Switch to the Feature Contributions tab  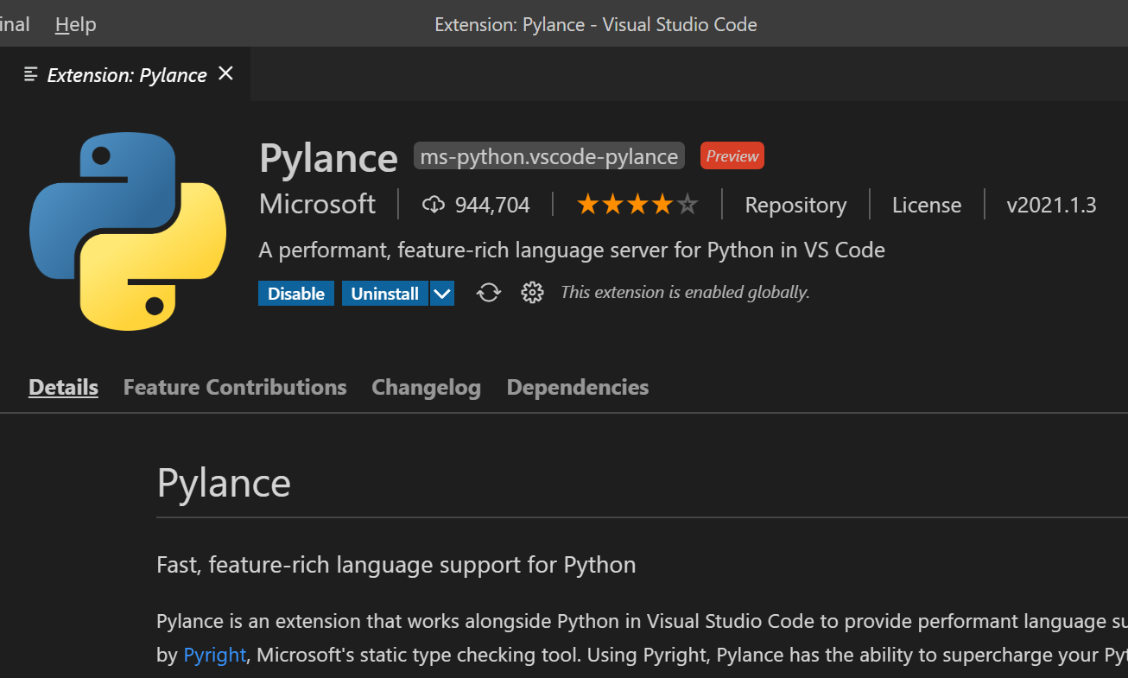pos(235,387)
